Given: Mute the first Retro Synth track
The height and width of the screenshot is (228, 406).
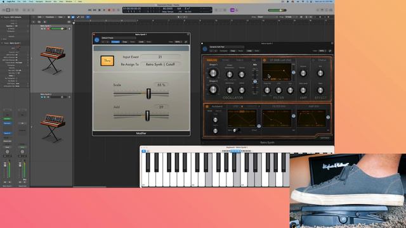Looking at the screenshot, I should 42,28.
